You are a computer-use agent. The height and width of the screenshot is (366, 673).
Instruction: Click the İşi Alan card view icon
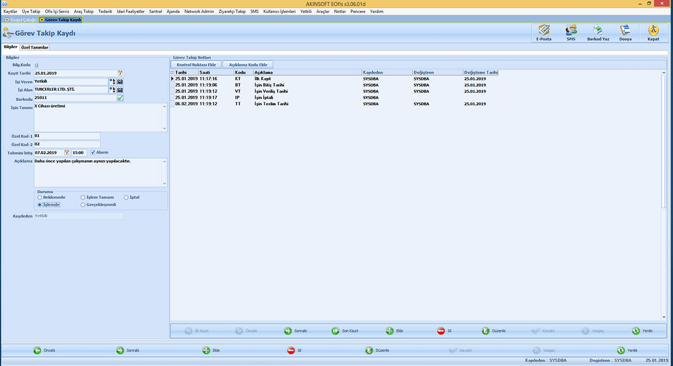(x=120, y=90)
